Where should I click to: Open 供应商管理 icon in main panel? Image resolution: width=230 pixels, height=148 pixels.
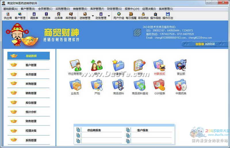[75, 67]
